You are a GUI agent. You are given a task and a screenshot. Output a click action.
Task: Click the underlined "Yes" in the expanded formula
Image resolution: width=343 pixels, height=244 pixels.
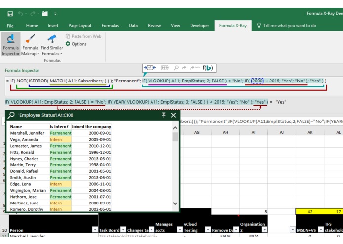(x=260, y=102)
